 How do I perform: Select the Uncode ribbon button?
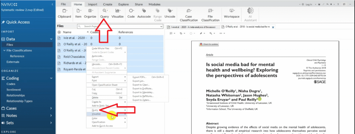coord(170,13)
